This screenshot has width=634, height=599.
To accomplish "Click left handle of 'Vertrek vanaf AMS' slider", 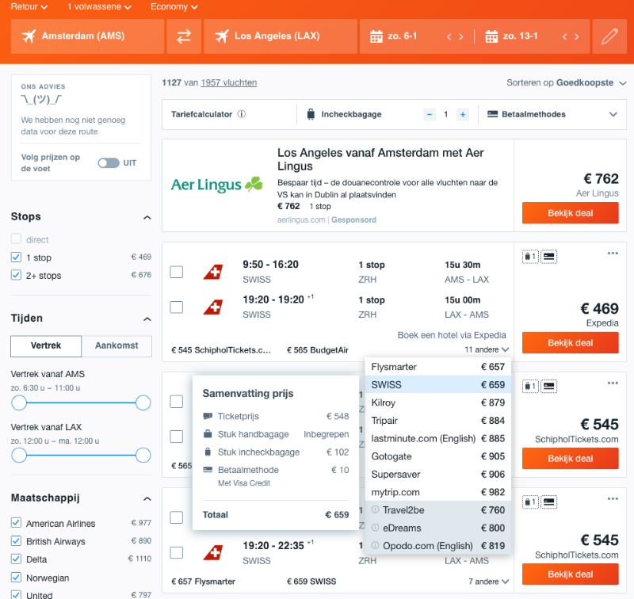I will pyautogui.click(x=19, y=403).
